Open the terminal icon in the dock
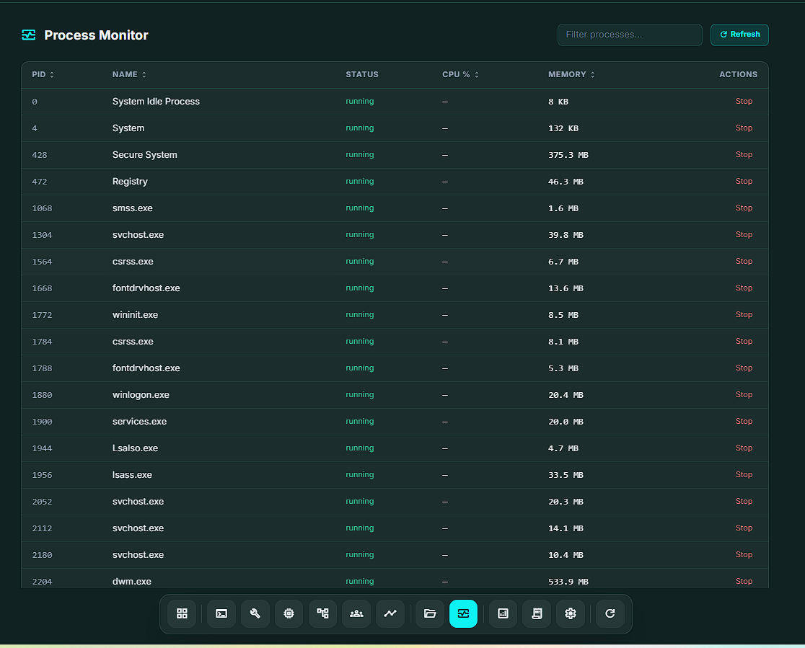The width and height of the screenshot is (805, 648). click(x=221, y=613)
